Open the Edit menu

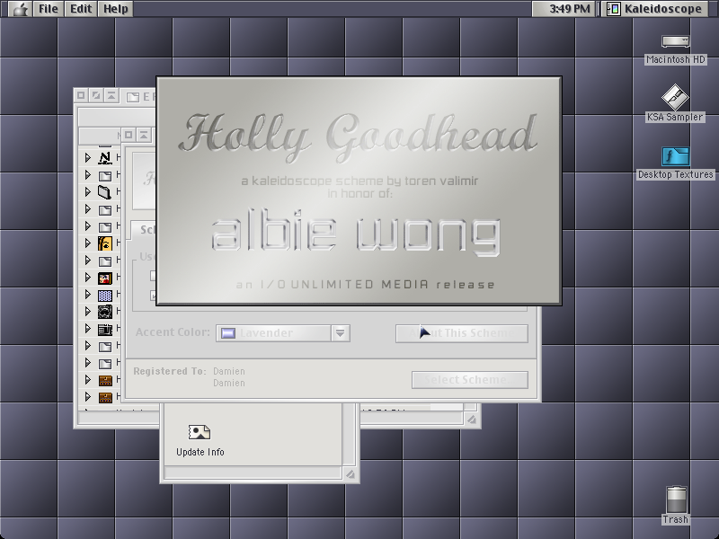(81, 9)
